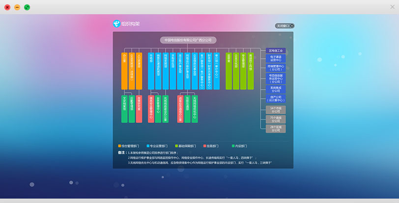Click the 专业运营部门 legend text
Viewport: 399px width, 203px height.
click(x=159, y=146)
